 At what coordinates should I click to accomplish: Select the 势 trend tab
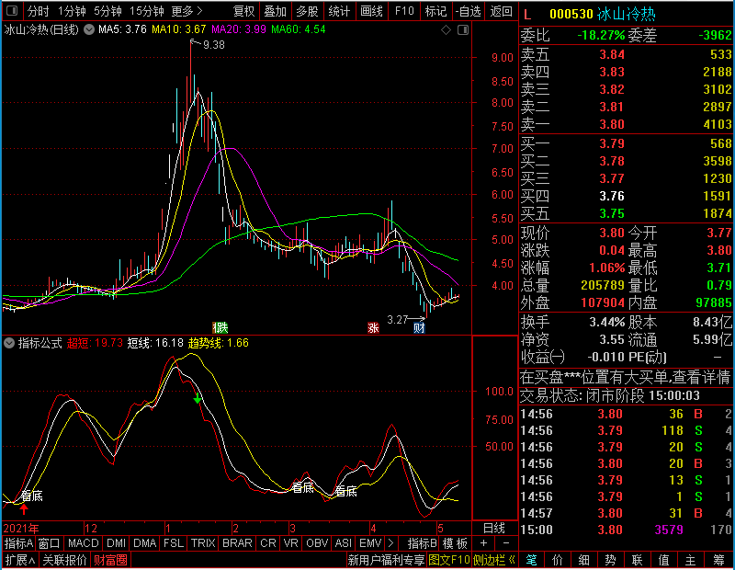pos(610,560)
